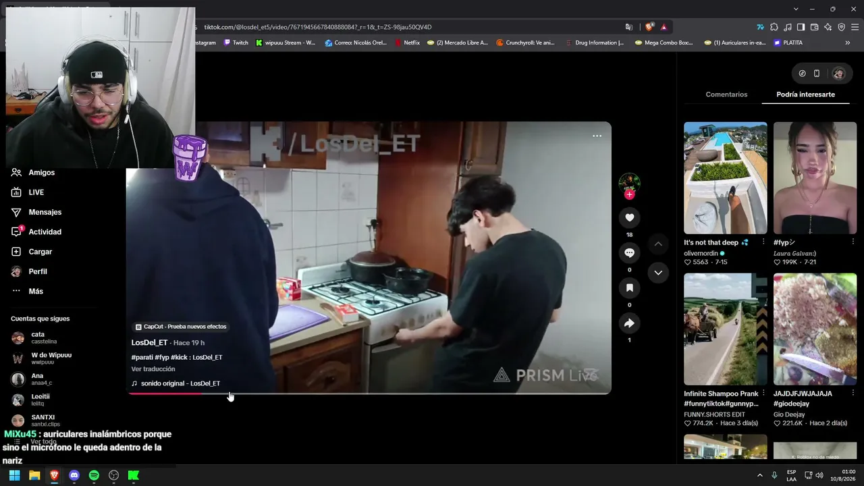The height and width of the screenshot is (486, 864).
Task: Open the Windows Start menu
Action: [14, 475]
